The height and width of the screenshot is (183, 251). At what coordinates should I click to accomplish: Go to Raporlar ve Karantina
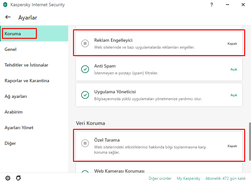pos(27,81)
